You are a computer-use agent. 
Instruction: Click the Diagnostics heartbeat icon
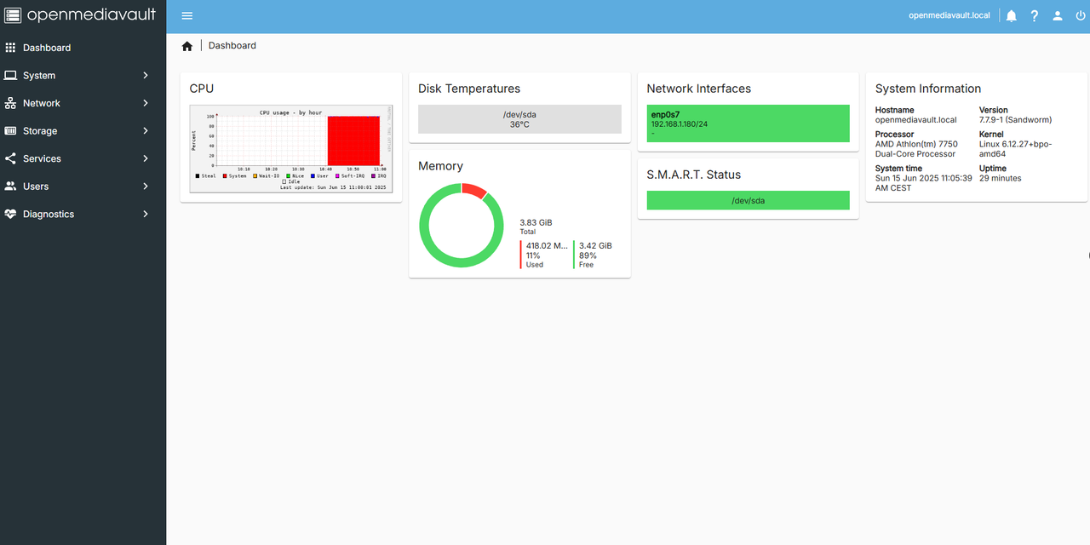[10, 214]
